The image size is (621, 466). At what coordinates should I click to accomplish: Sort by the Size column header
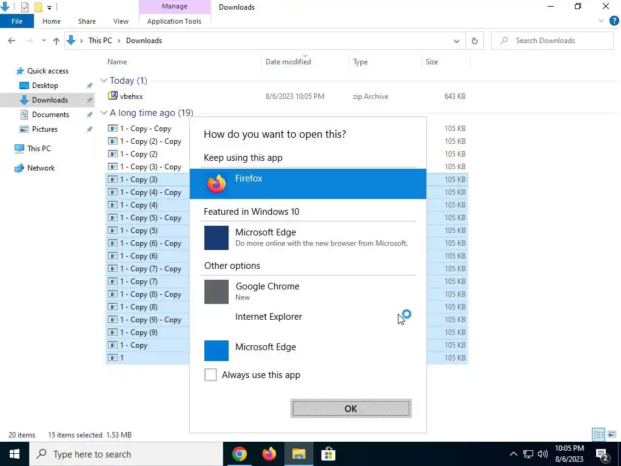[432, 62]
